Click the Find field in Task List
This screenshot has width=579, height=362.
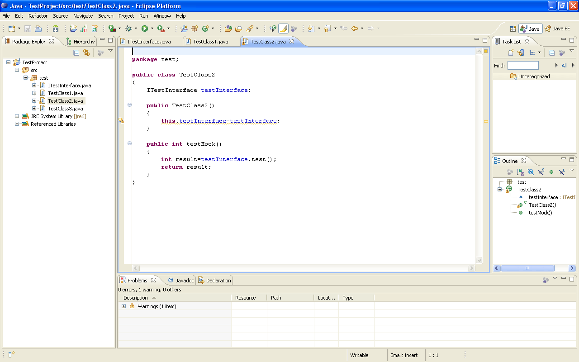click(x=523, y=66)
